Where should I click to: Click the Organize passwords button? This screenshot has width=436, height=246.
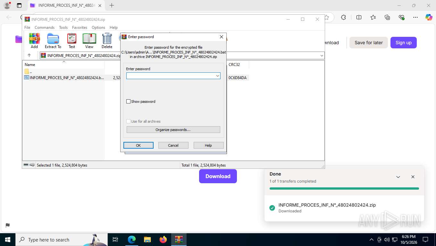tap(173, 130)
